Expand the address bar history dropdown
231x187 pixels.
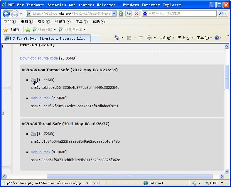tap(114, 14)
